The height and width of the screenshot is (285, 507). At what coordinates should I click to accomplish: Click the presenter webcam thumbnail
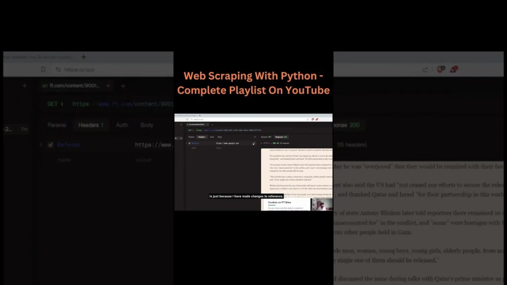click(322, 204)
